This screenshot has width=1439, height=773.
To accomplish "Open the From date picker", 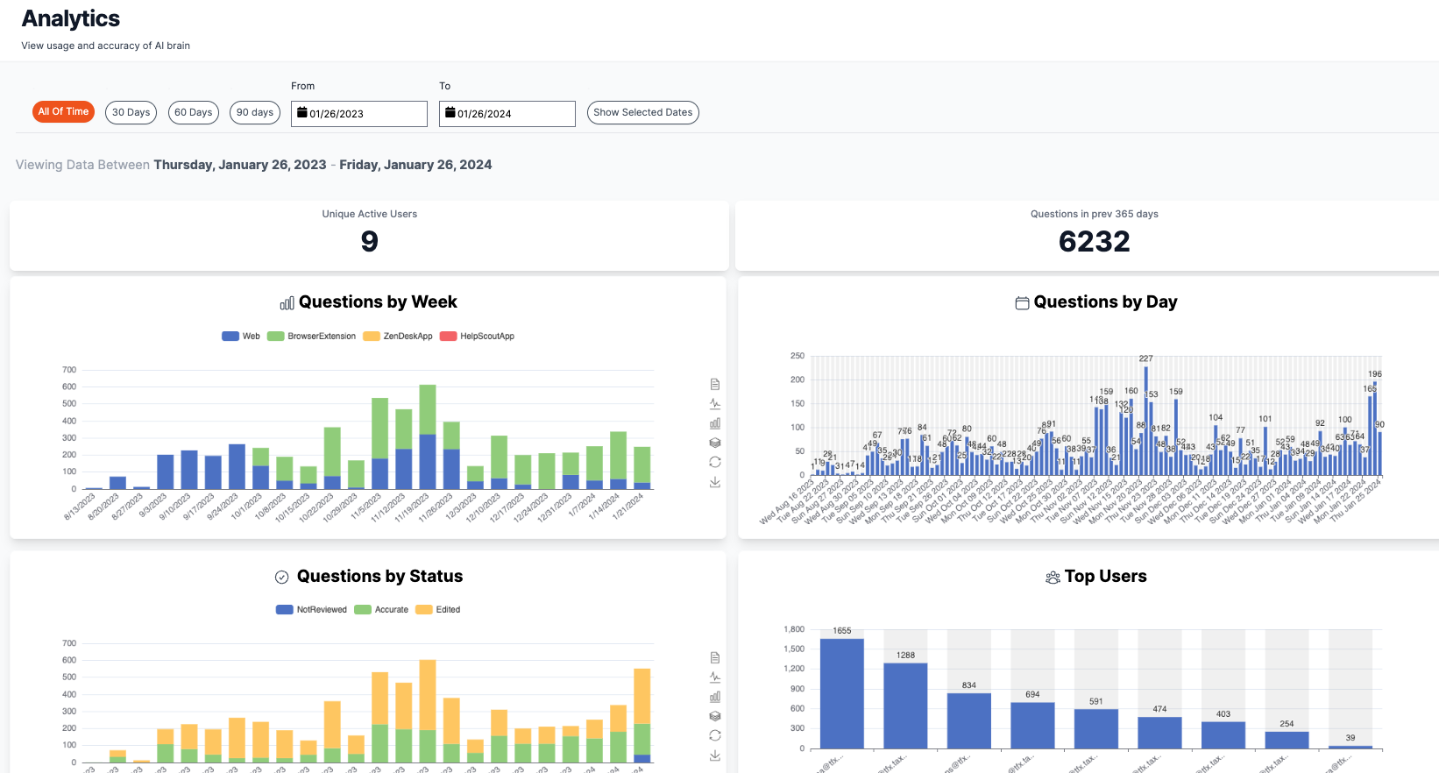I will 358,114.
